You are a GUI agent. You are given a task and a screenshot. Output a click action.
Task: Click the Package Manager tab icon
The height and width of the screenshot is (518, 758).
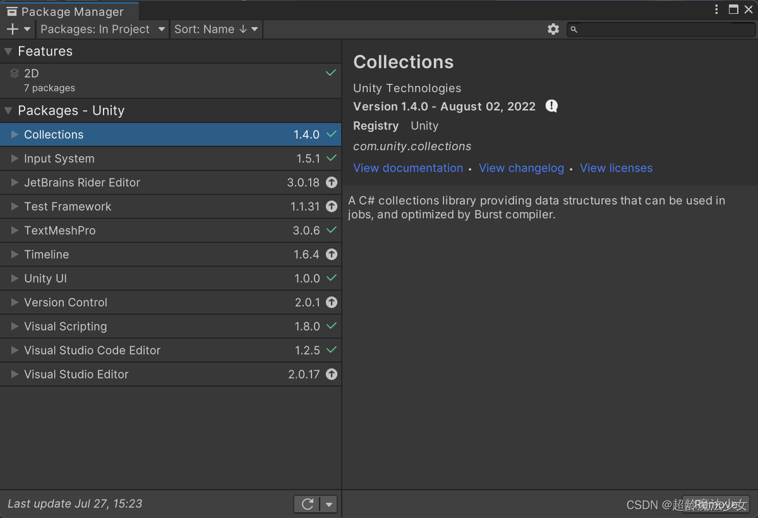pos(11,11)
